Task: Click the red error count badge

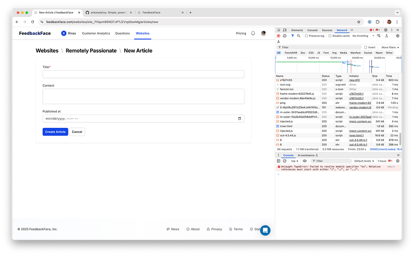Action: [x=372, y=30]
